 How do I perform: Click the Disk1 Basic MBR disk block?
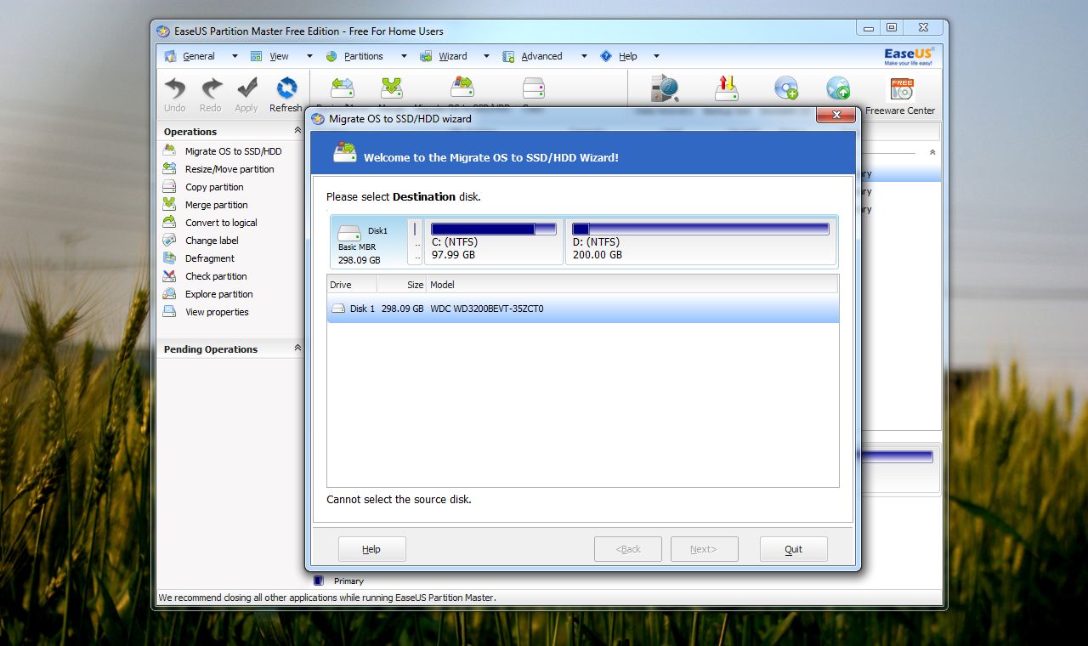pos(369,241)
